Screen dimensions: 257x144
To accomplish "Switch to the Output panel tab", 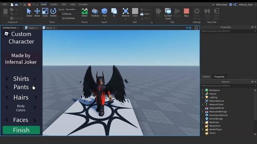I will click(x=206, y=76).
